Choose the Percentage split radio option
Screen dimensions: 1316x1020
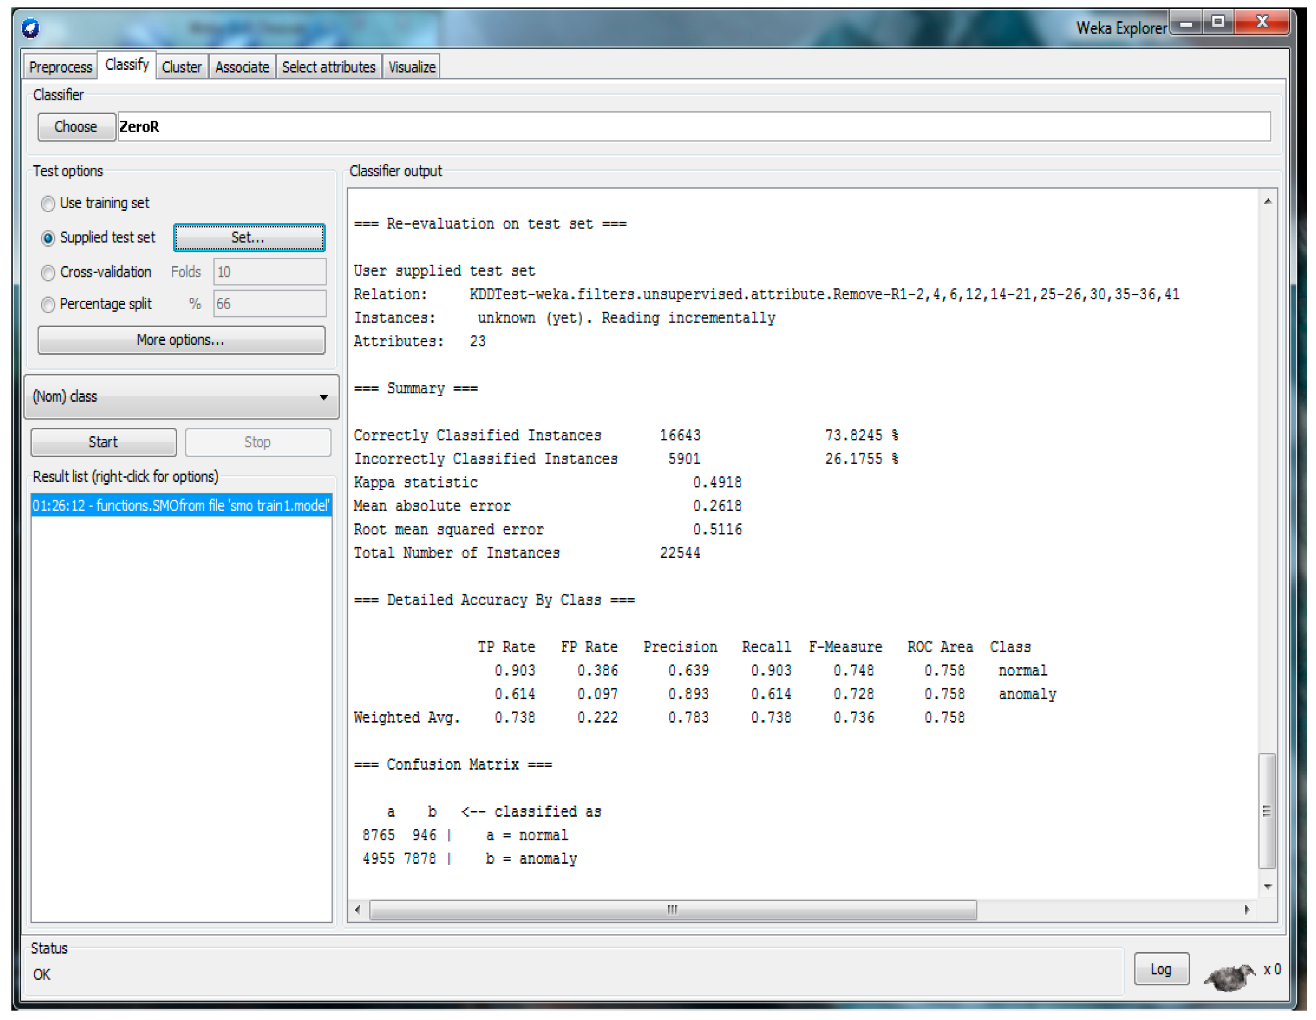pos(48,305)
